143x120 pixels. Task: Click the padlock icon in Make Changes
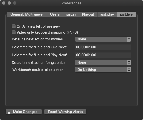pos(9,112)
